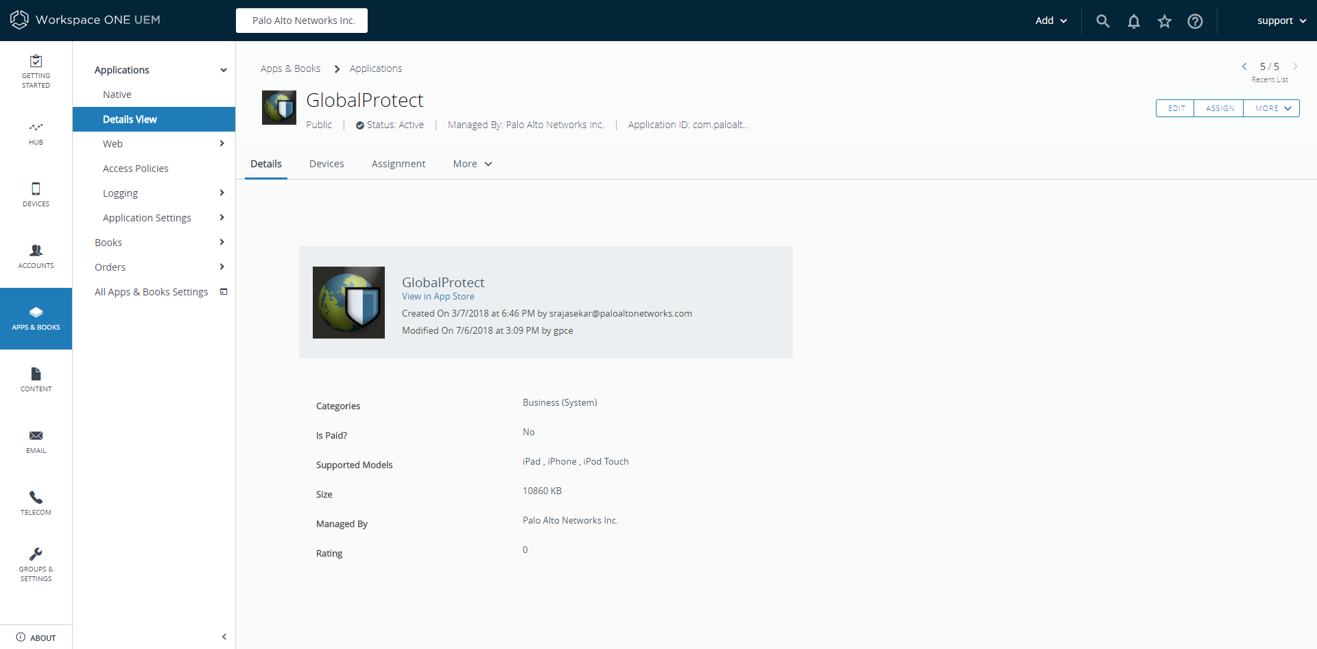Open the Devices section in sidebar
The width and height of the screenshot is (1317, 649).
[x=36, y=194]
